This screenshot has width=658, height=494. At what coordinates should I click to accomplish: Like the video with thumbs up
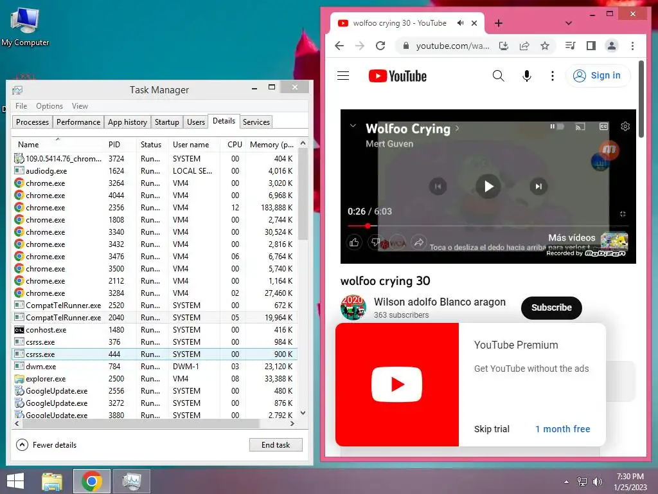(x=354, y=242)
